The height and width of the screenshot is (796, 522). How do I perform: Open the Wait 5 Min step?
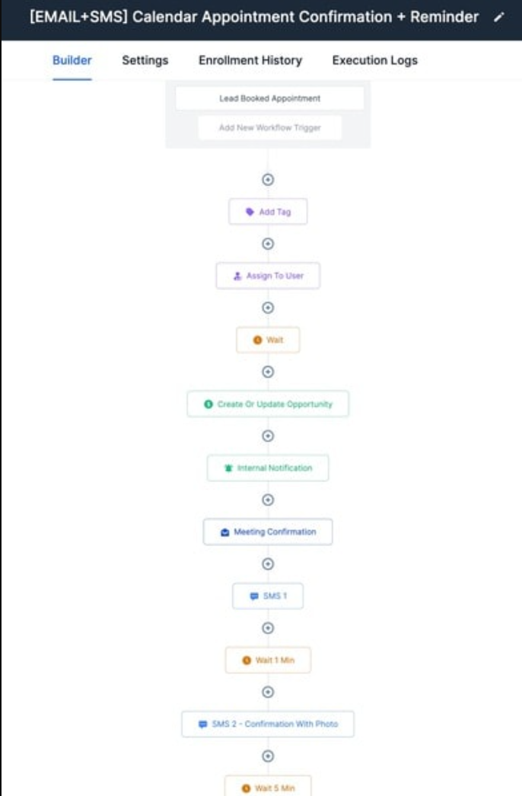click(x=269, y=787)
